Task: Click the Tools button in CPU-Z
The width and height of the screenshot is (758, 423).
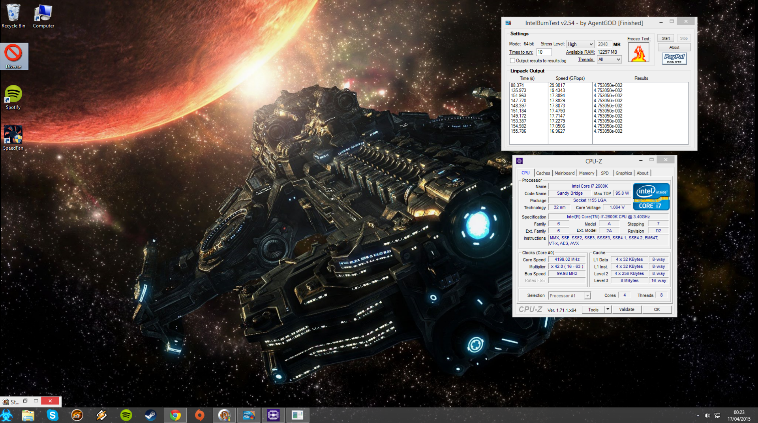Action: [x=593, y=309]
